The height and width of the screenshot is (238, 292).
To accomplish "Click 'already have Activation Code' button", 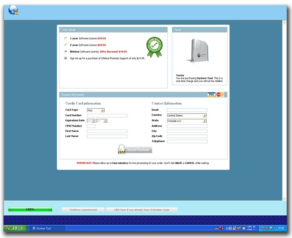I will click(142, 210).
